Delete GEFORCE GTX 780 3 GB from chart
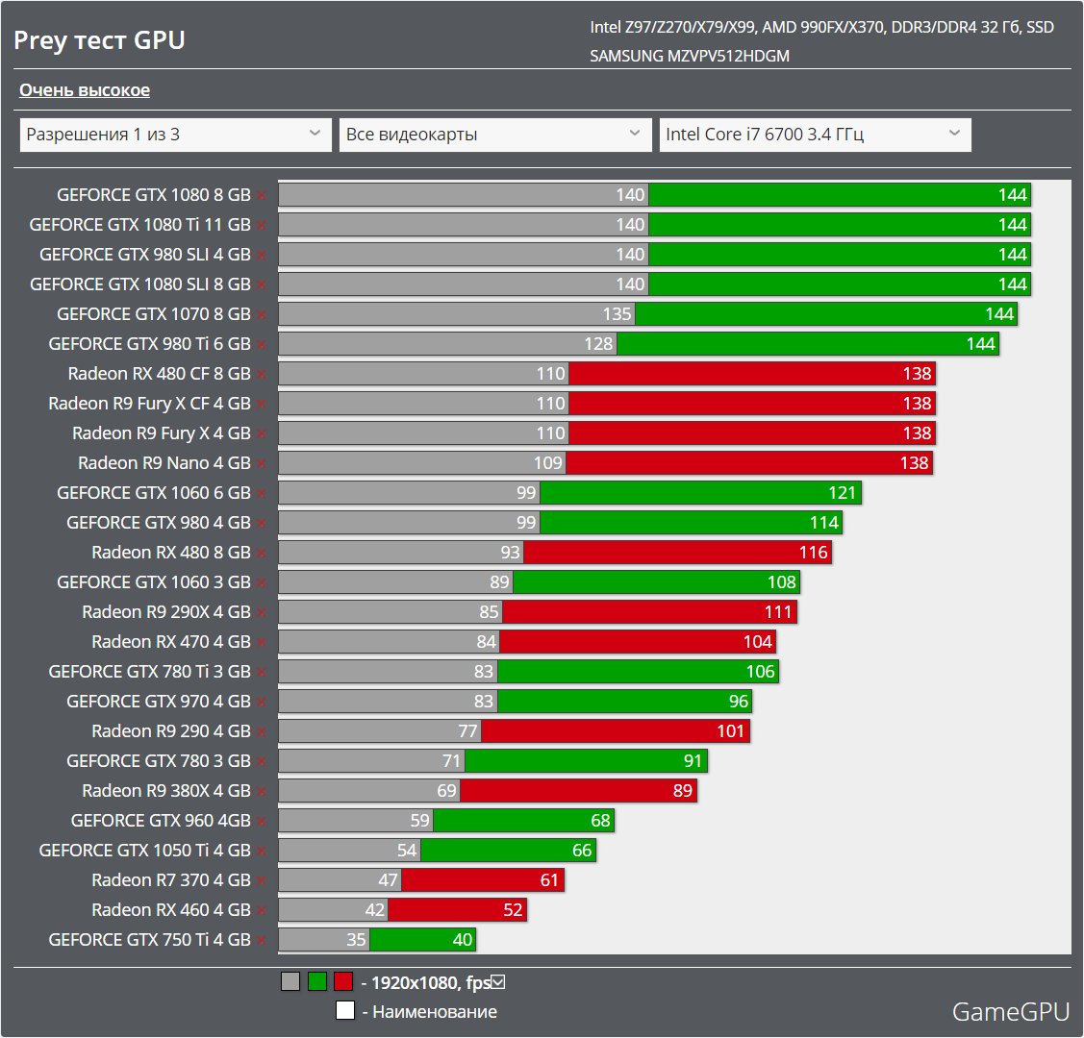1084x1038 pixels. 262,761
